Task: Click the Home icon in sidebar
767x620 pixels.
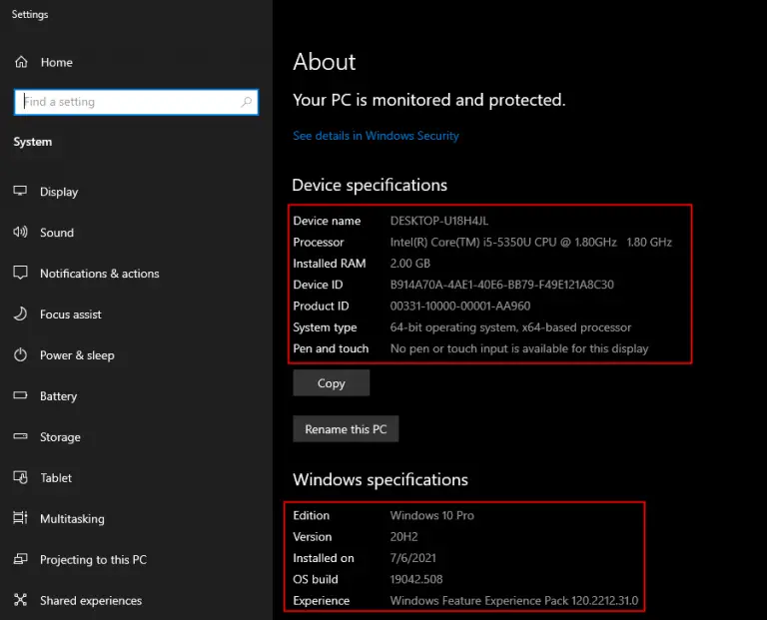Action: point(21,62)
